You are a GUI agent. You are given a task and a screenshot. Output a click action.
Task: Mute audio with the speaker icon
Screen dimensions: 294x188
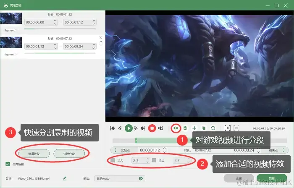coord(160,128)
